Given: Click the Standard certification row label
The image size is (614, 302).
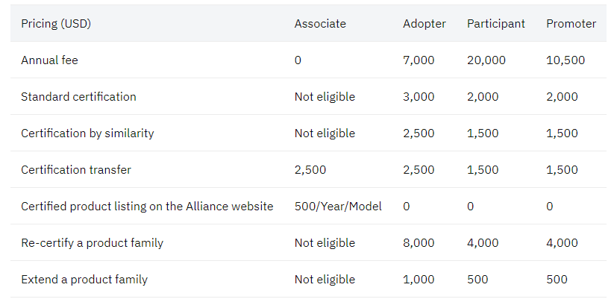Looking at the screenshot, I should pyautogui.click(x=78, y=97).
